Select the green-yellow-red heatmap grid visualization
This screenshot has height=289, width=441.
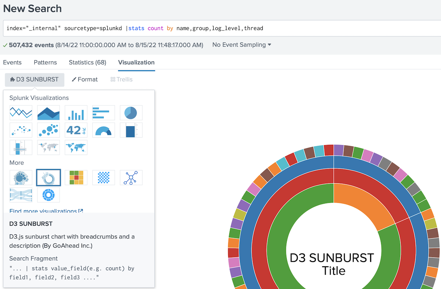click(x=76, y=178)
